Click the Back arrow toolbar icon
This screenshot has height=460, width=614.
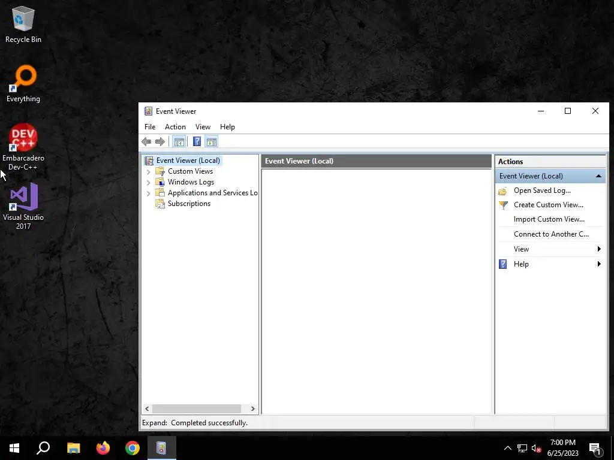(146, 141)
